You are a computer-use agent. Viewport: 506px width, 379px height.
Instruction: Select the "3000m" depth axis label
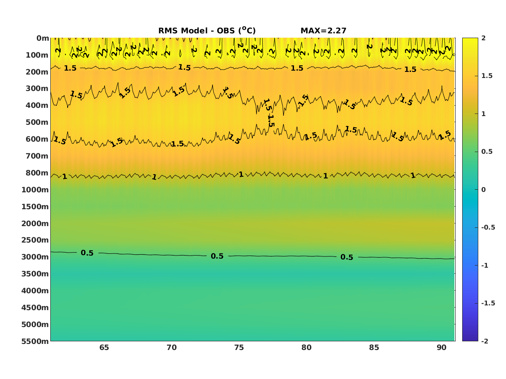coord(35,257)
